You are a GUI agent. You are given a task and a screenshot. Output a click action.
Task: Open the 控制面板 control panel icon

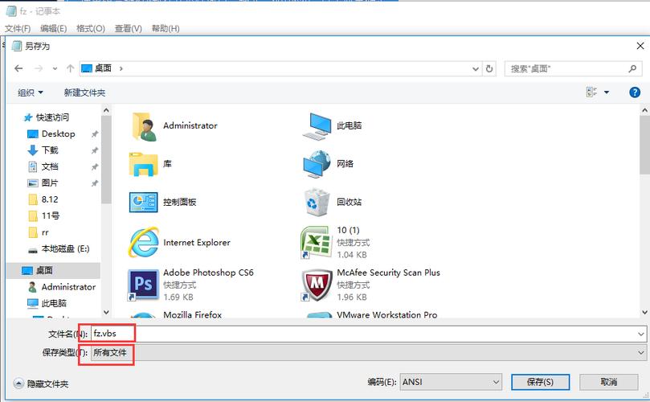[x=144, y=202]
